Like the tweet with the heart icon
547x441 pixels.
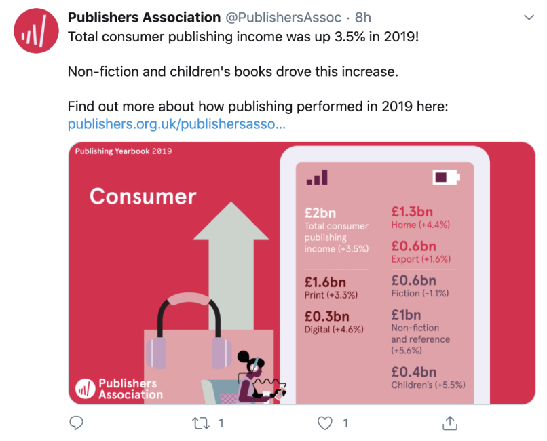pos(326,423)
